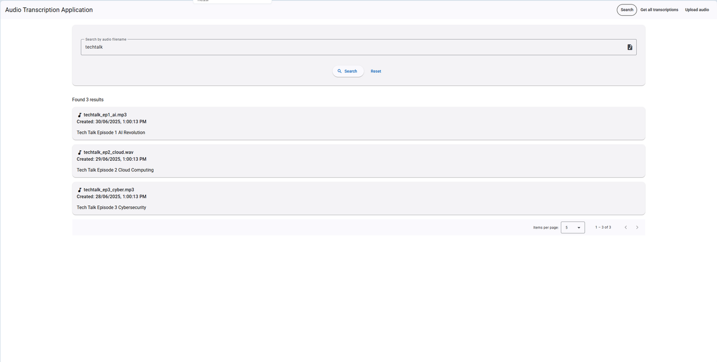
Task: Click the Reset button
Action: coord(376,71)
